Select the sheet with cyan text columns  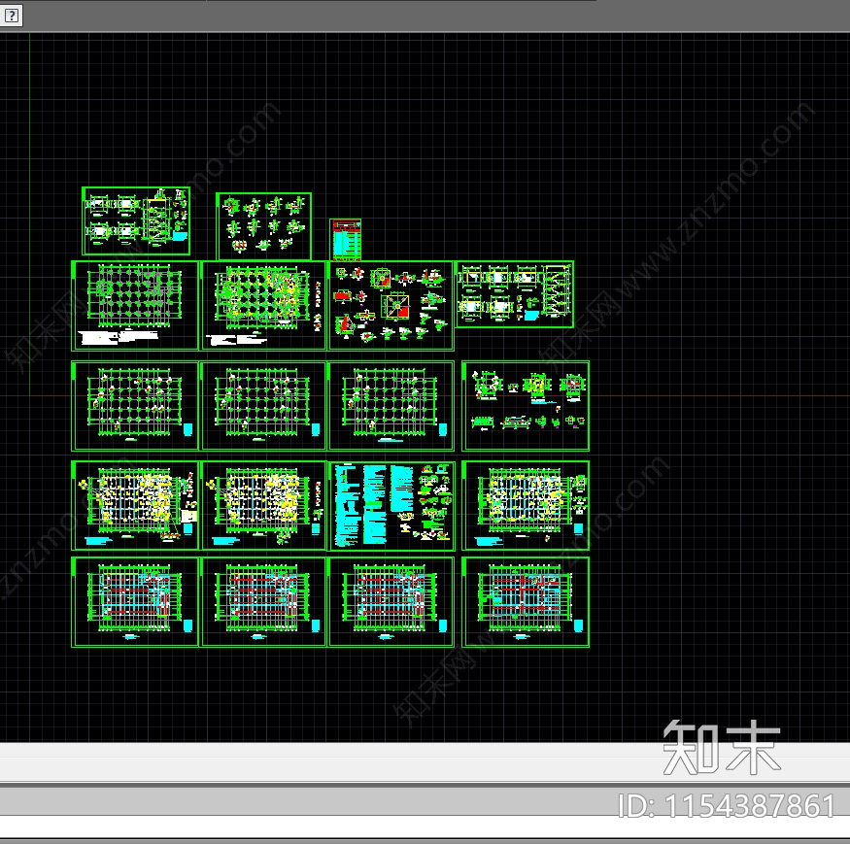(x=391, y=506)
